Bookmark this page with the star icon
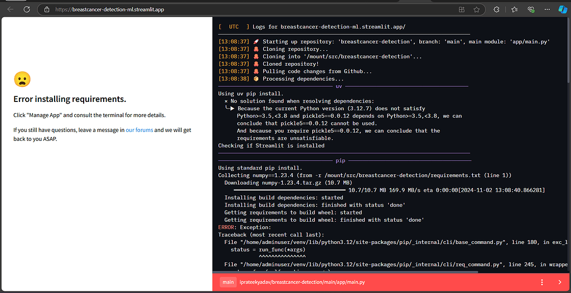The width and height of the screenshot is (571, 293). coord(476,9)
